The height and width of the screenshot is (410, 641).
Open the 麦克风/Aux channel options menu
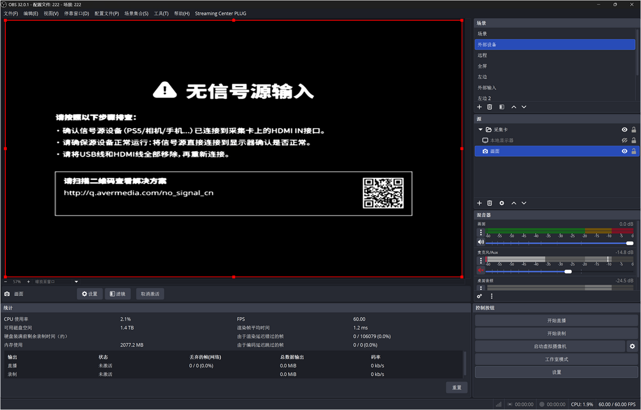click(481, 261)
